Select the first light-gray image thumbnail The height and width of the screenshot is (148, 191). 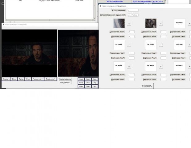coord(119,23)
